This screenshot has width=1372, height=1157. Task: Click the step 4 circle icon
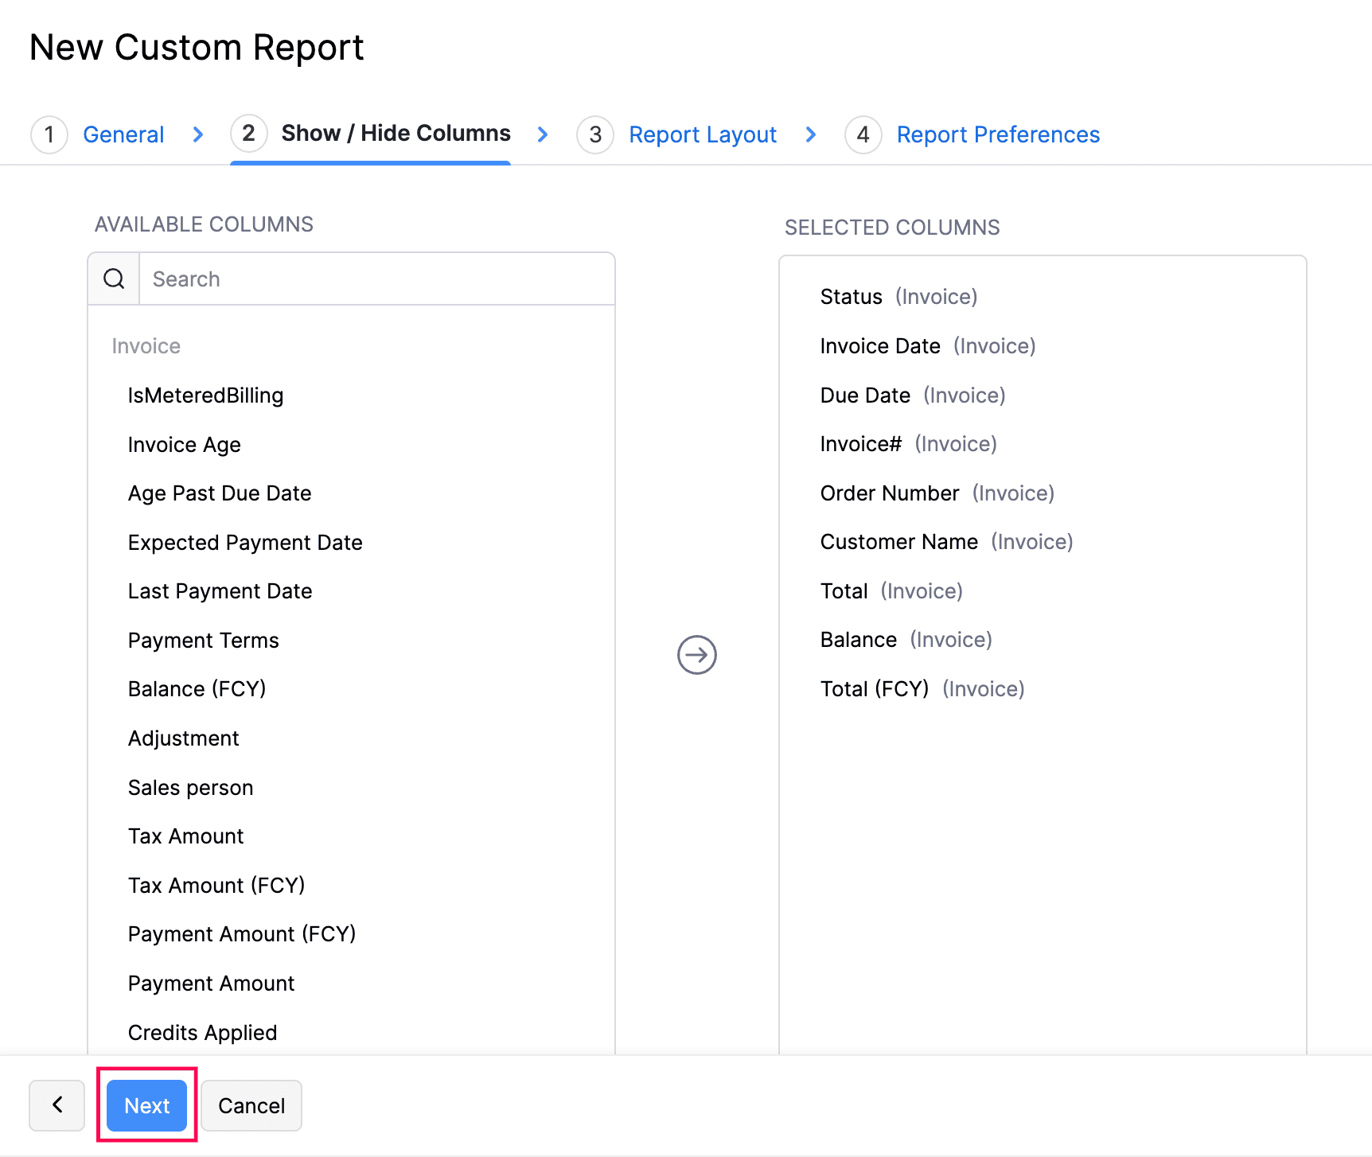[863, 134]
